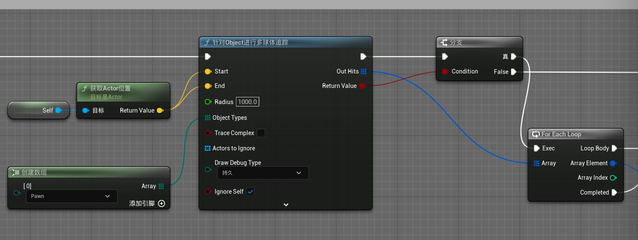The image size is (638, 240).
Task: Click the Branch node False execution pin
Action: coord(513,72)
